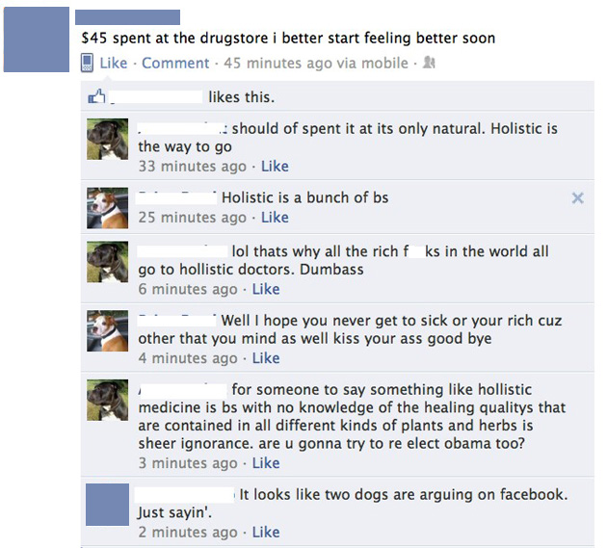Image resolution: width=607 pixels, height=548 pixels.
Task: Comment on the drugstore status post
Action: pyautogui.click(x=175, y=63)
